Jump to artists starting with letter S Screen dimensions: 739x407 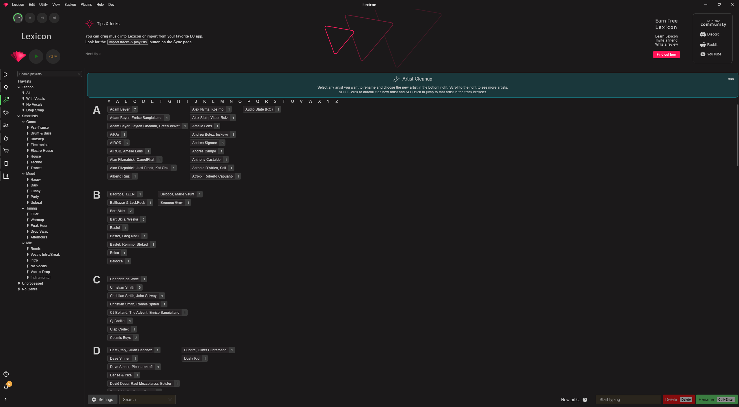pyautogui.click(x=275, y=101)
